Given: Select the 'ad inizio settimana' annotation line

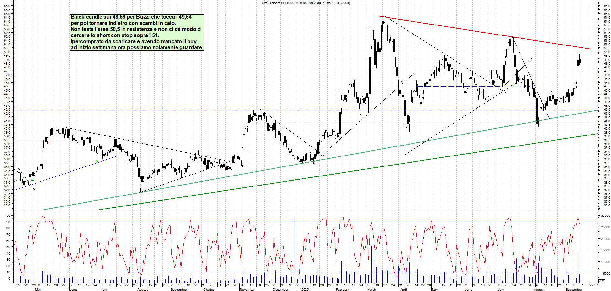Looking at the screenshot, I should point(137,47).
